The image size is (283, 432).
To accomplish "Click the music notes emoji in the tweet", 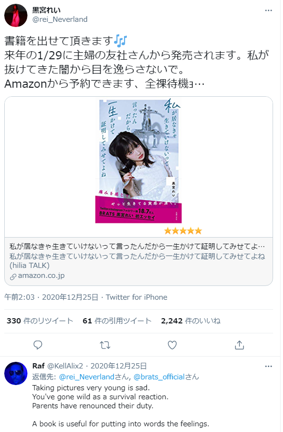I will [121, 41].
